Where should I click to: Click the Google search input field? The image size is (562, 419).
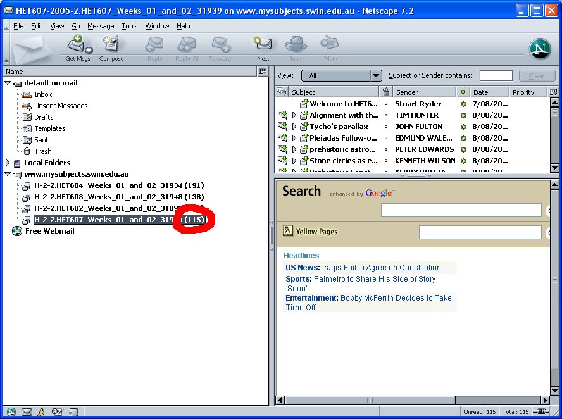click(461, 210)
